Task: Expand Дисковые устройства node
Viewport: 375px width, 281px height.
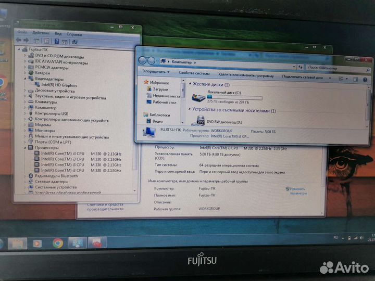Action: point(25,91)
